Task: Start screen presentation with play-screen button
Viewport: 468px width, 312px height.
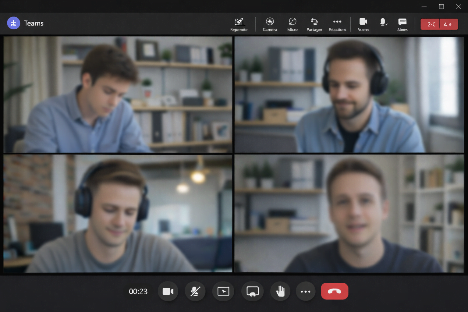Action: point(223,292)
